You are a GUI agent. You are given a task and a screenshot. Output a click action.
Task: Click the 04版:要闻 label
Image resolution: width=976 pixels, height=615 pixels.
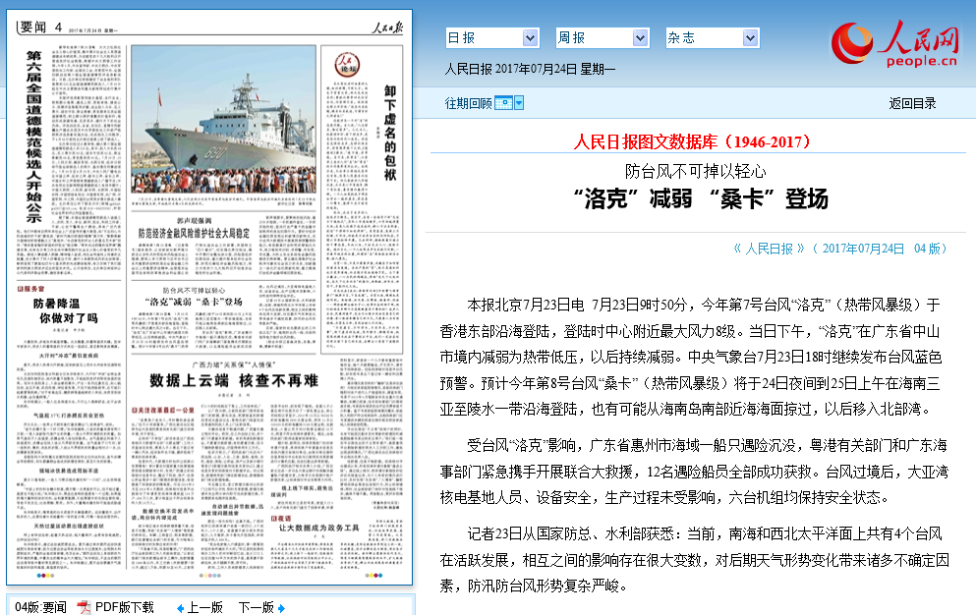point(40,607)
